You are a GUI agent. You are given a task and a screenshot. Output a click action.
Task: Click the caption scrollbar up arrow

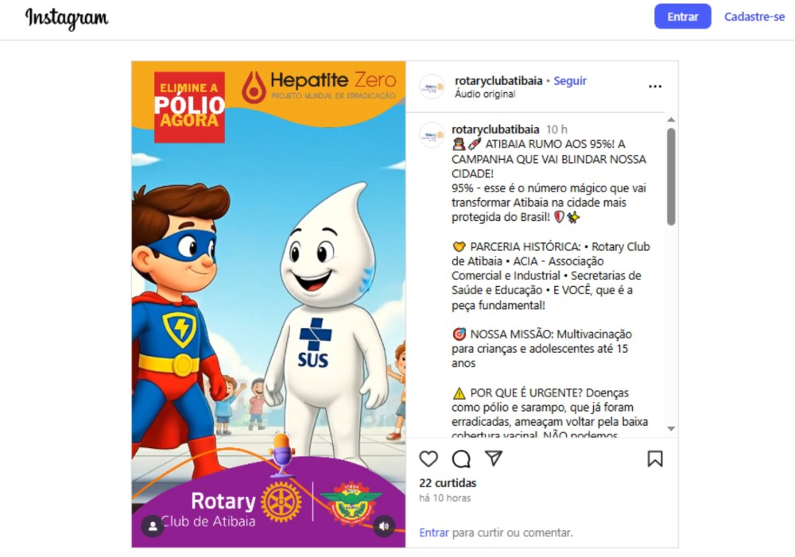671,120
